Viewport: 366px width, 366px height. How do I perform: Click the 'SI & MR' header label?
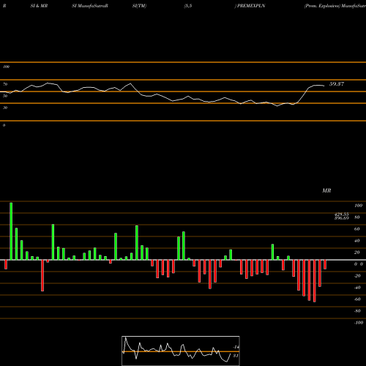(x=39, y=6)
